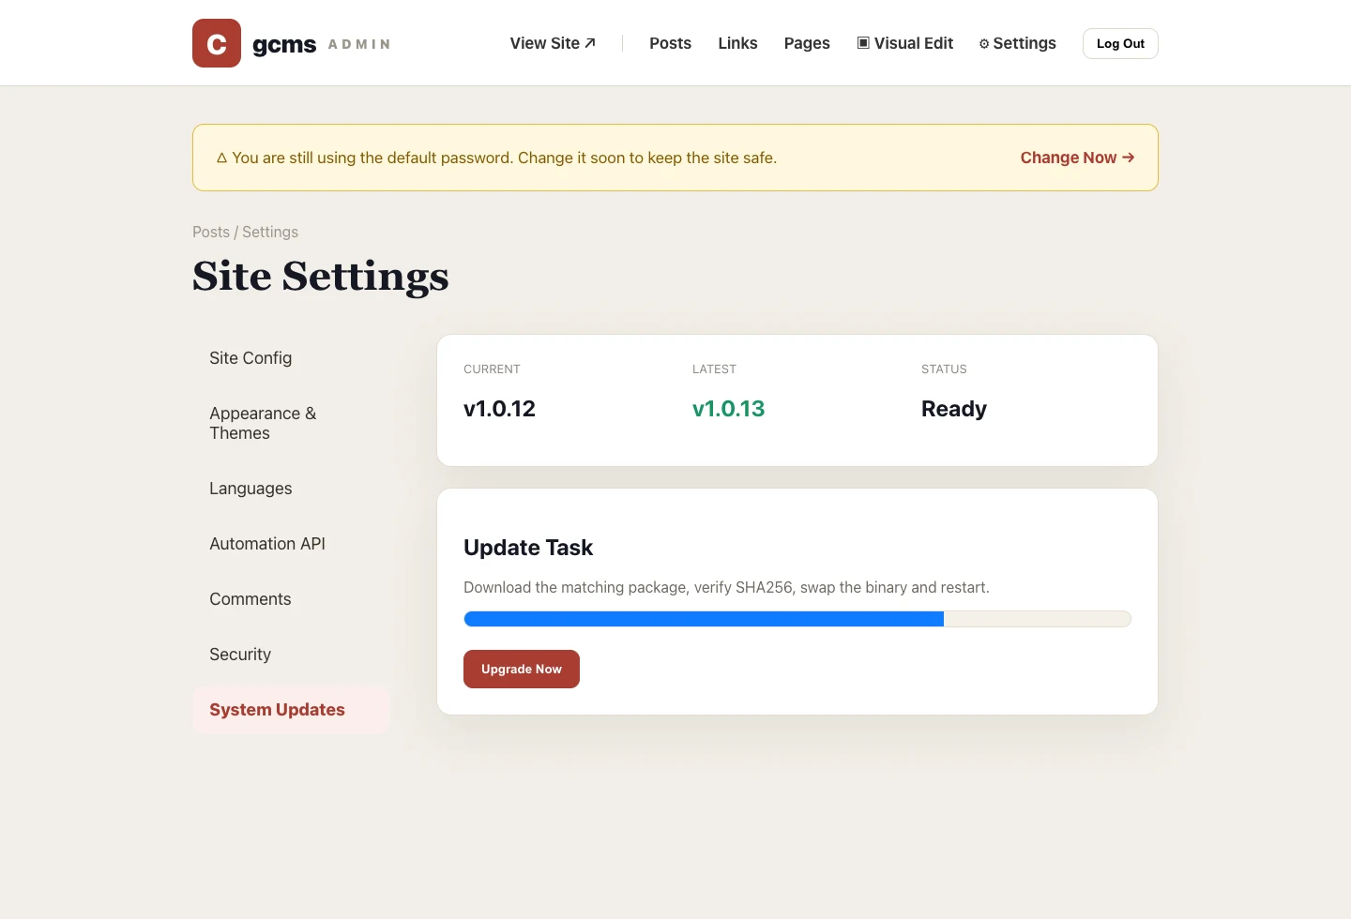Open Languages settings section

click(291, 489)
